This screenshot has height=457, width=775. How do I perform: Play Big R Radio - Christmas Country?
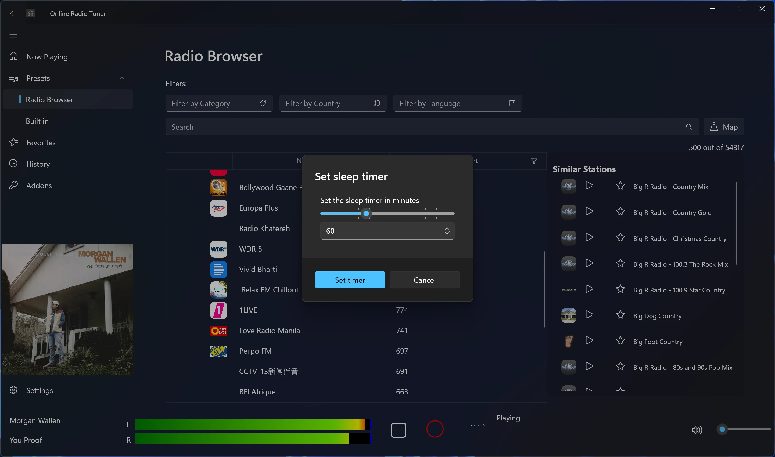589,237
